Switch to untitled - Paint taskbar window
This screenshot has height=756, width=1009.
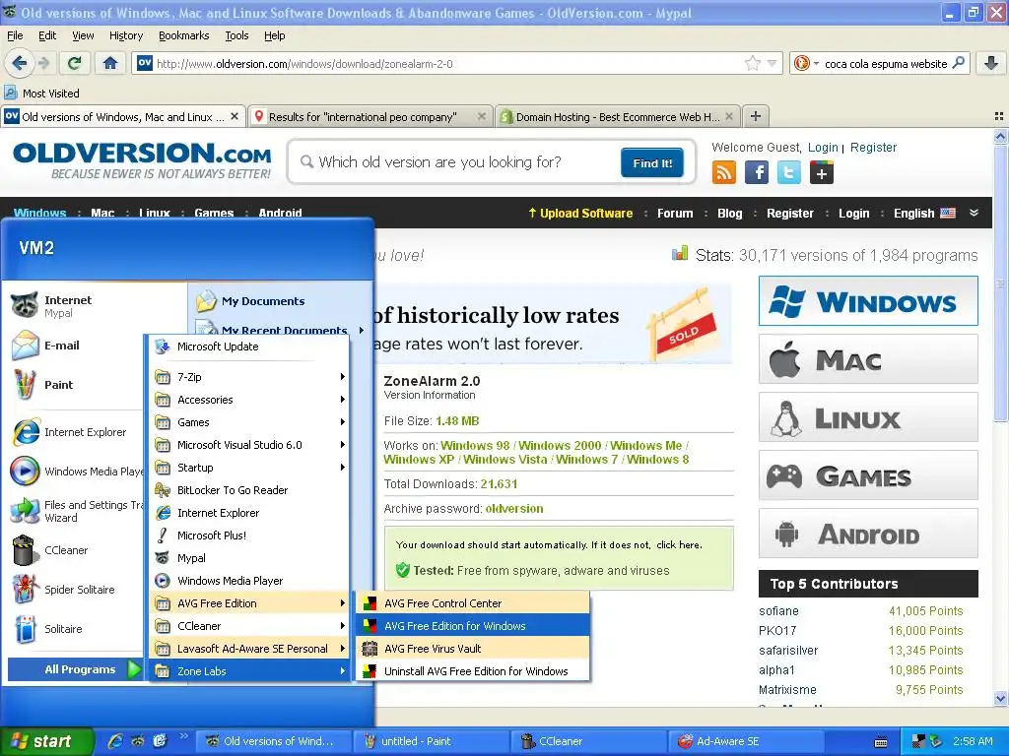(x=431, y=741)
